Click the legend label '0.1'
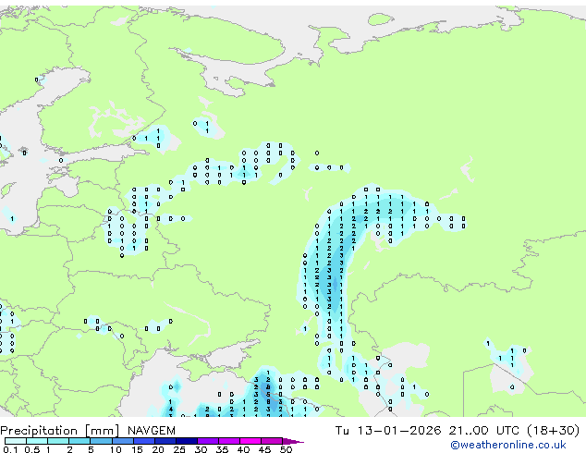 tap(10, 449)
